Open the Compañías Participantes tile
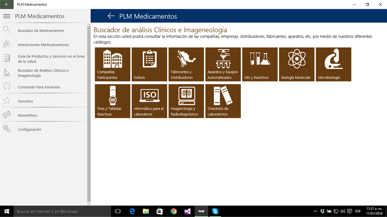This screenshot has height=217, width=387. [113, 64]
